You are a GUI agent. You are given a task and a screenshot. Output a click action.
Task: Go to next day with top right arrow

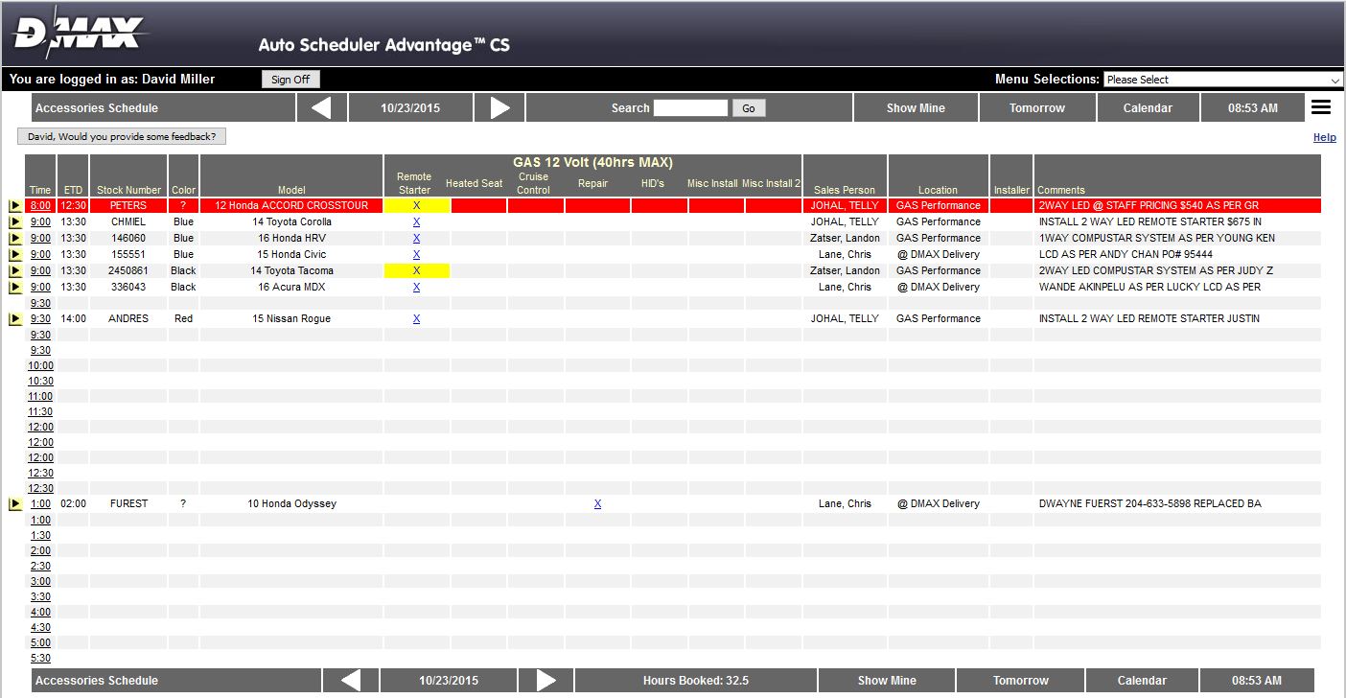coord(499,107)
